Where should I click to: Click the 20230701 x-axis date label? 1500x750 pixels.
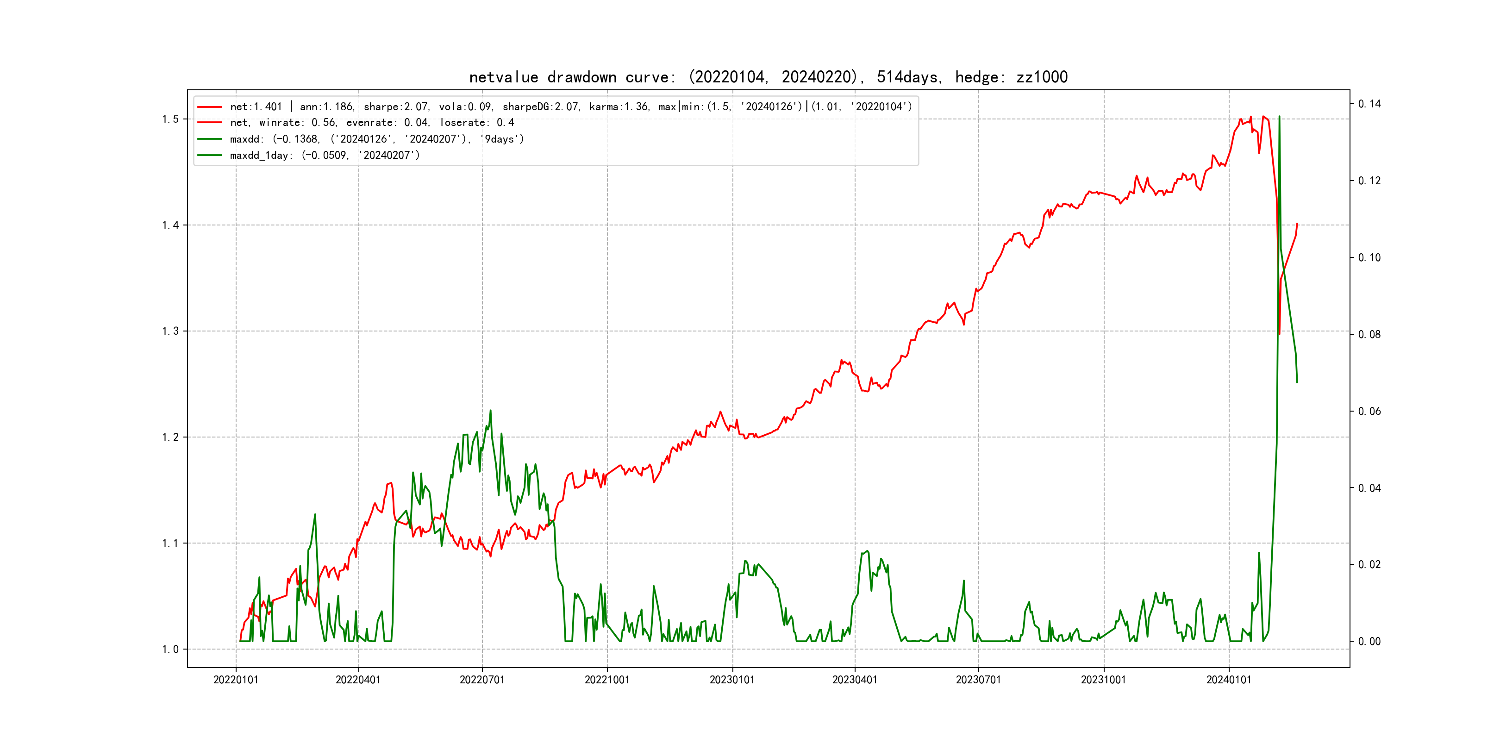click(978, 680)
